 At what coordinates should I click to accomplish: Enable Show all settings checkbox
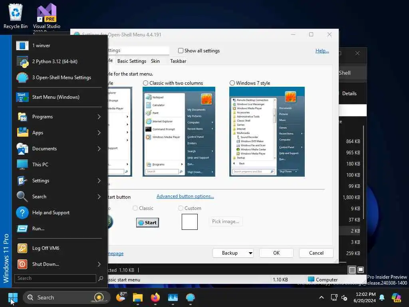click(x=181, y=51)
